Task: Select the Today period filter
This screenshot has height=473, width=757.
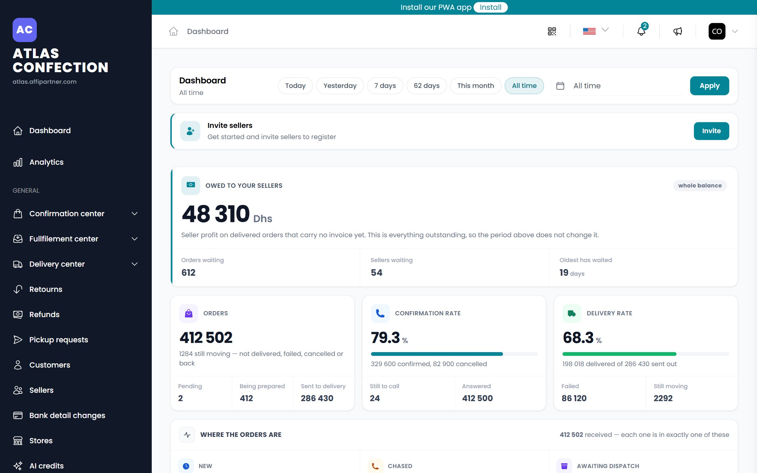Action: tap(295, 86)
